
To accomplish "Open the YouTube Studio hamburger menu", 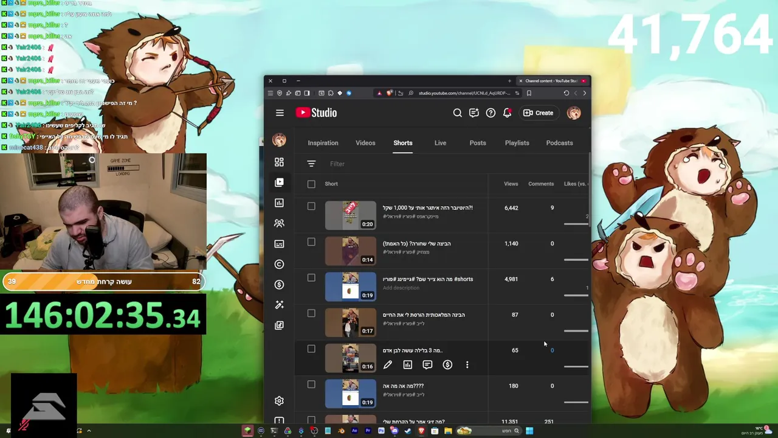I will [280, 113].
